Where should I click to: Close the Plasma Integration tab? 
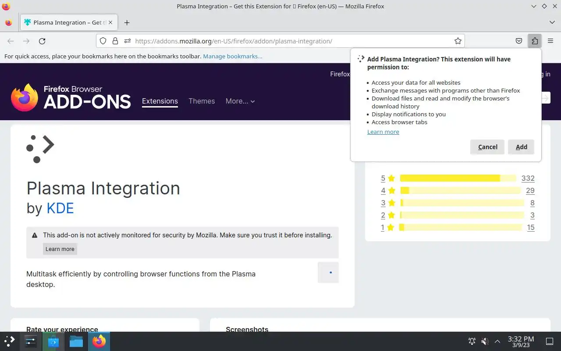tap(110, 22)
